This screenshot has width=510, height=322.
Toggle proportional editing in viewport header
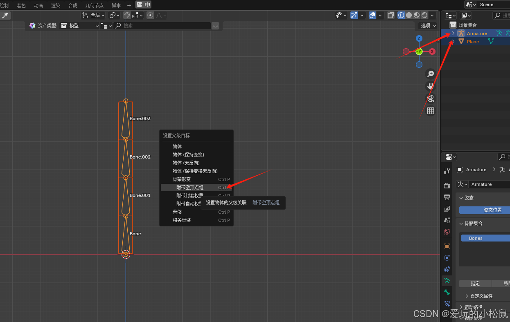pos(150,15)
